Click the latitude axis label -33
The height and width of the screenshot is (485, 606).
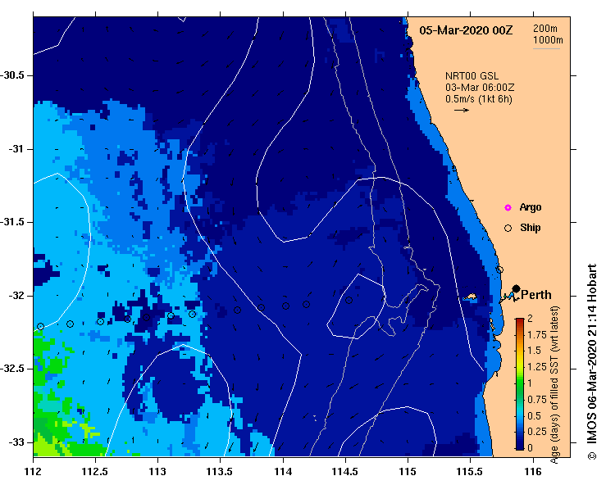click(16, 442)
